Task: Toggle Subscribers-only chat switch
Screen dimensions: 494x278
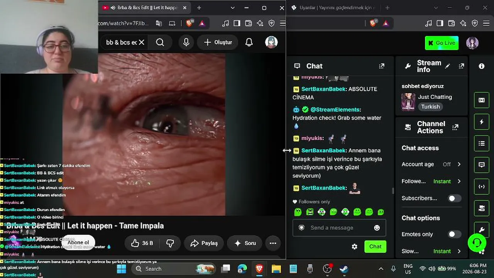Action: point(454,198)
